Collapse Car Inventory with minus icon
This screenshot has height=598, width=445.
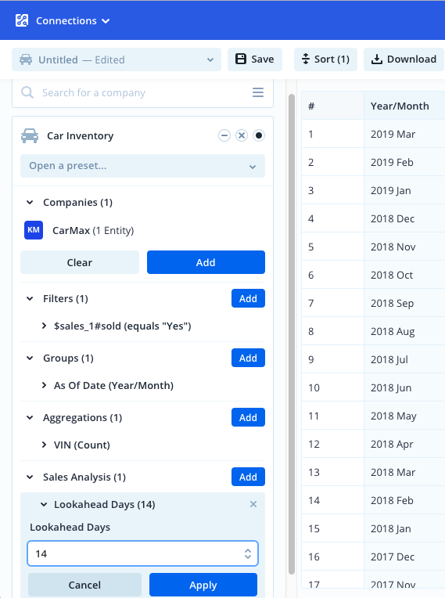pos(224,135)
